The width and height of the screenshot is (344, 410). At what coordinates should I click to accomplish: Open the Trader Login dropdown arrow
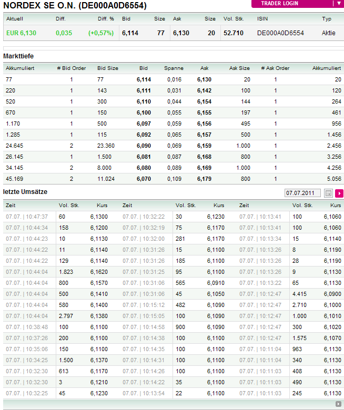tap(339, 3)
